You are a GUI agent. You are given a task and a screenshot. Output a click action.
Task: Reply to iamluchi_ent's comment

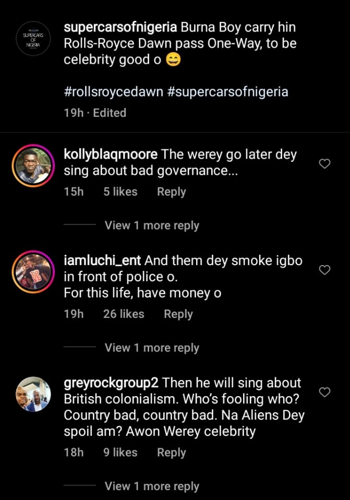[x=178, y=314]
